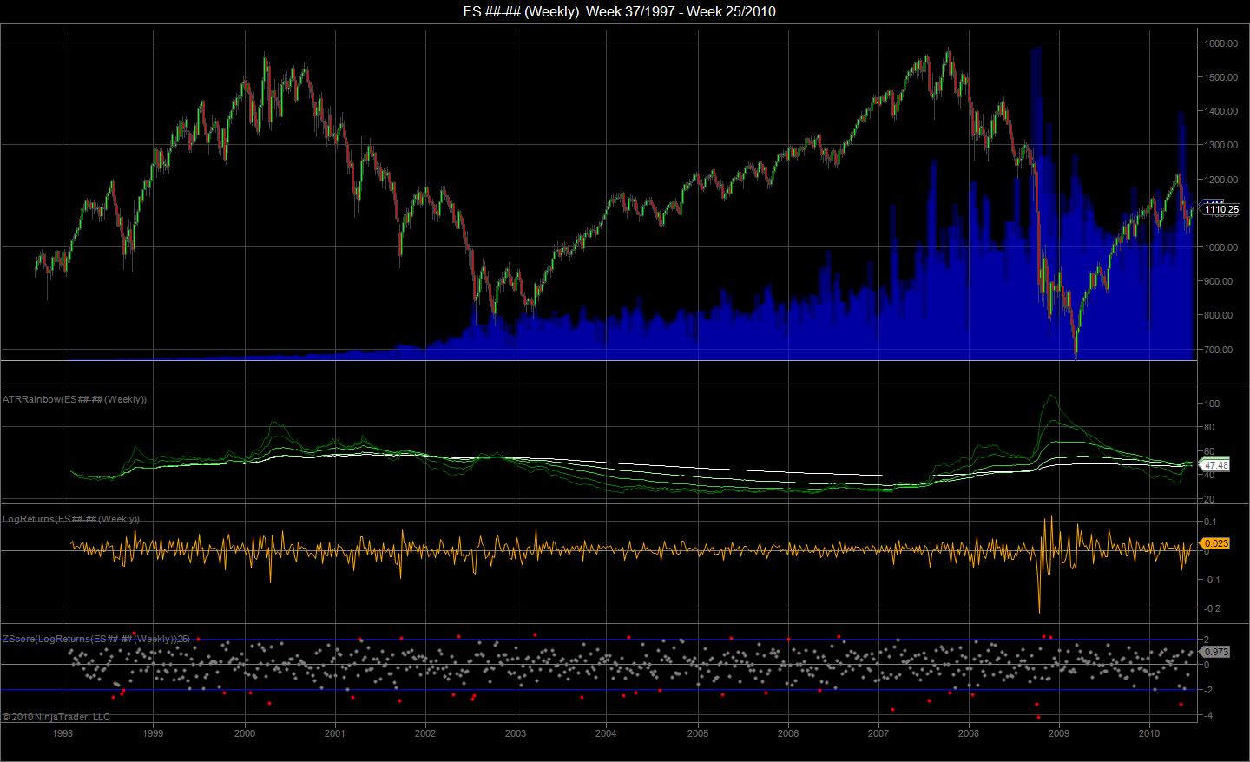Click the 0.1 label on LogReturns axis
The image size is (1250, 762).
coord(1210,522)
